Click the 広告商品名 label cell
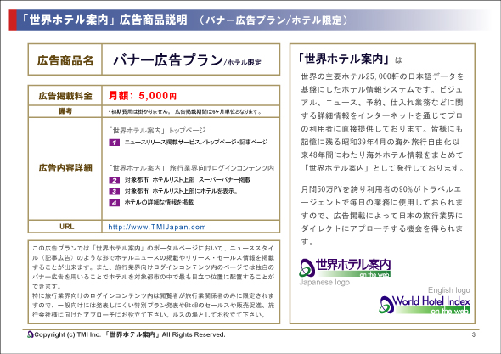The width and height of the screenshot is (501, 354). (65, 59)
